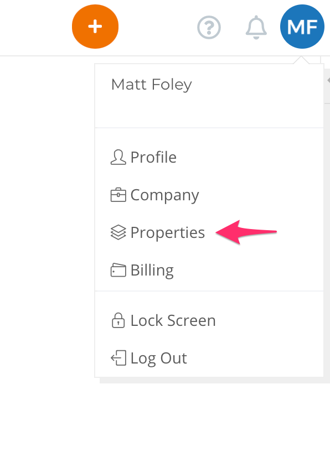Click the briefcase icon beside Company
The height and width of the screenshot is (457, 330).
(x=118, y=195)
